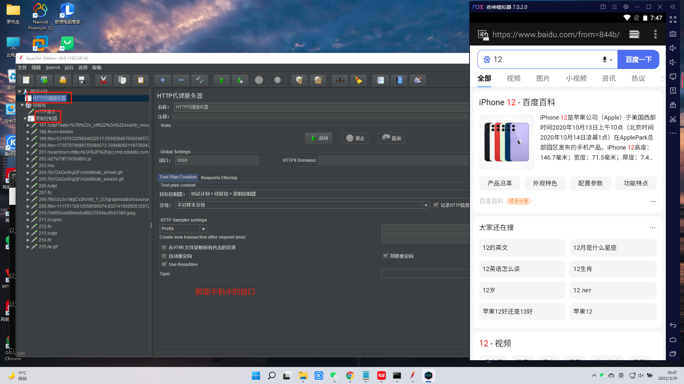This screenshot has width=684, height=384.
Task: Click the JMeter Save toolbar icon
Action: 82,80
